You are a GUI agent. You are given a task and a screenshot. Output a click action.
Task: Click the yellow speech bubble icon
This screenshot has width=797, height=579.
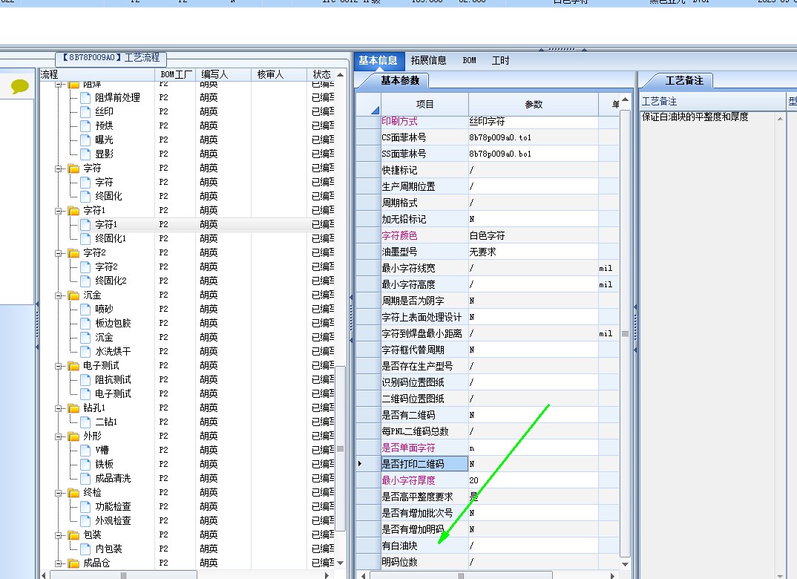19,86
